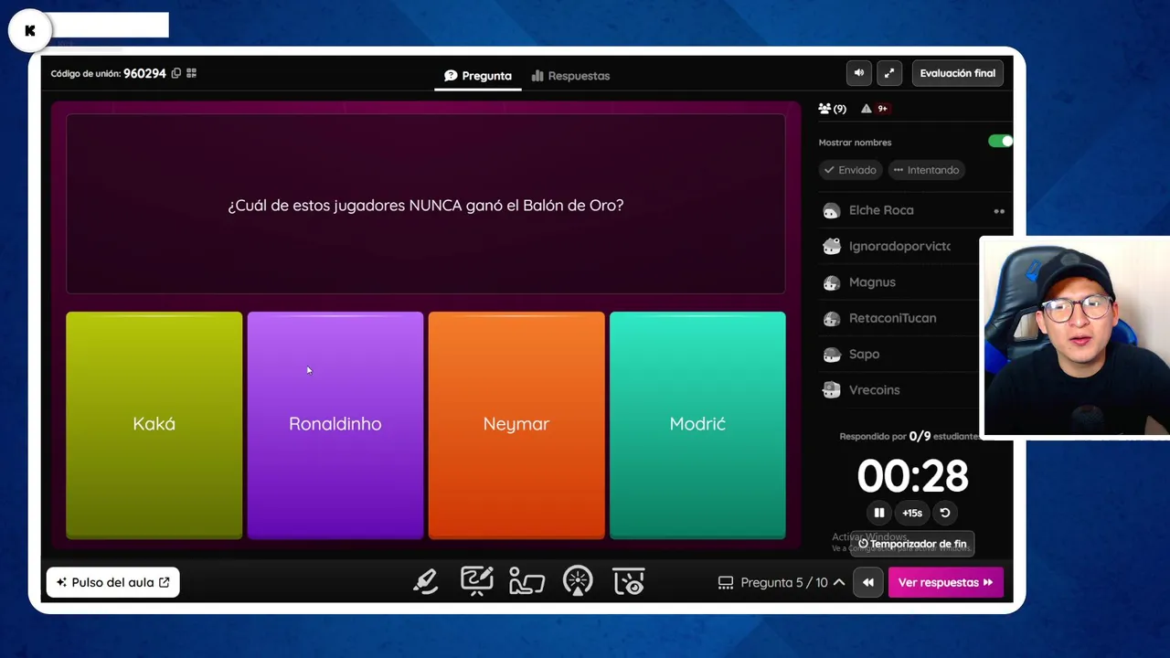1170x658 pixels.
Task: Show the QR code for joining
Action: click(191, 73)
